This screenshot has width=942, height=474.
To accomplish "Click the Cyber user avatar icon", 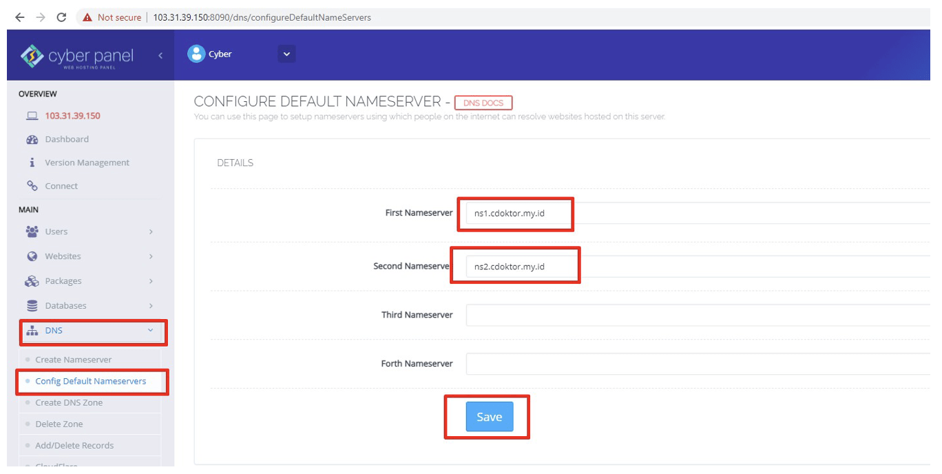I will pos(197,53).
